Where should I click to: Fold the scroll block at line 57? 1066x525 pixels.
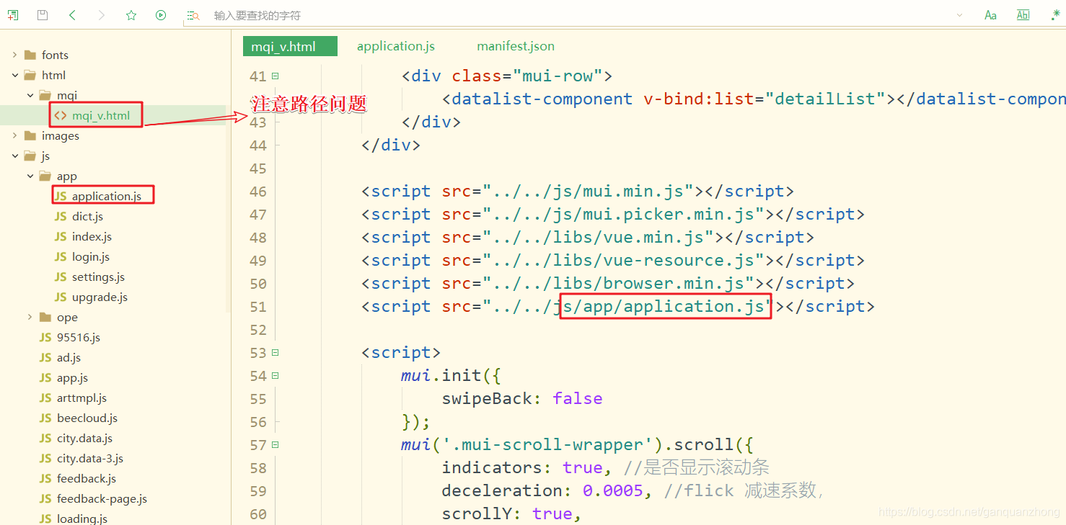276,445
